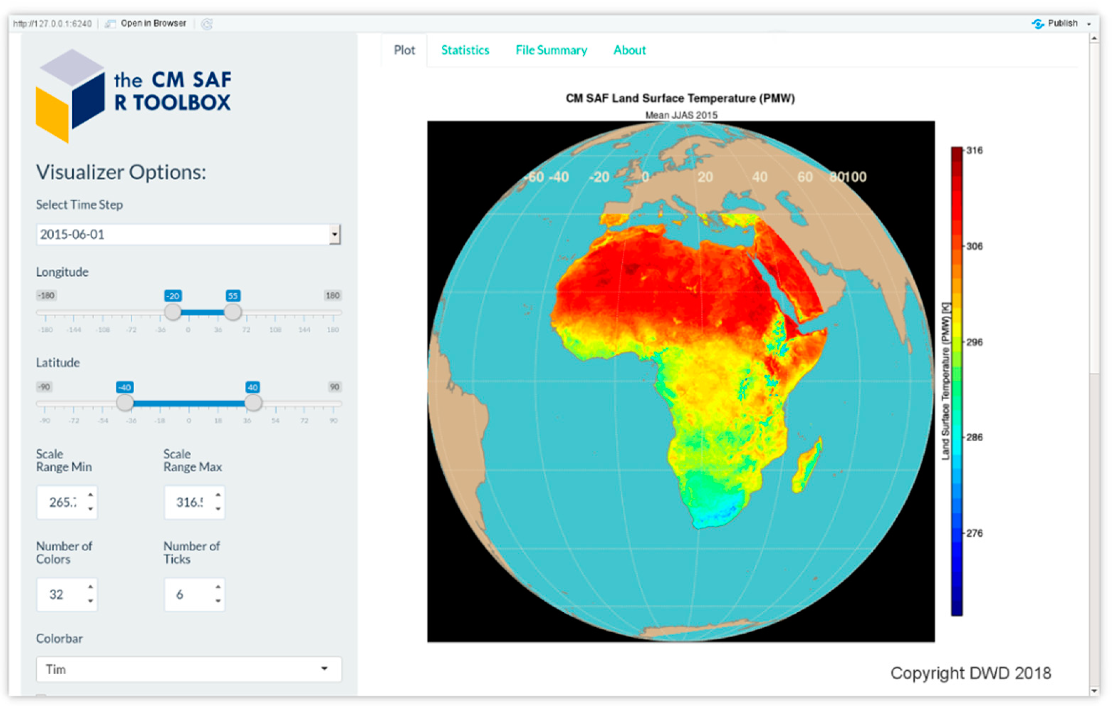Decrease the Number of Ticks stepper
The height and width of the screenshot is (706, 1112).
[218, 601]
